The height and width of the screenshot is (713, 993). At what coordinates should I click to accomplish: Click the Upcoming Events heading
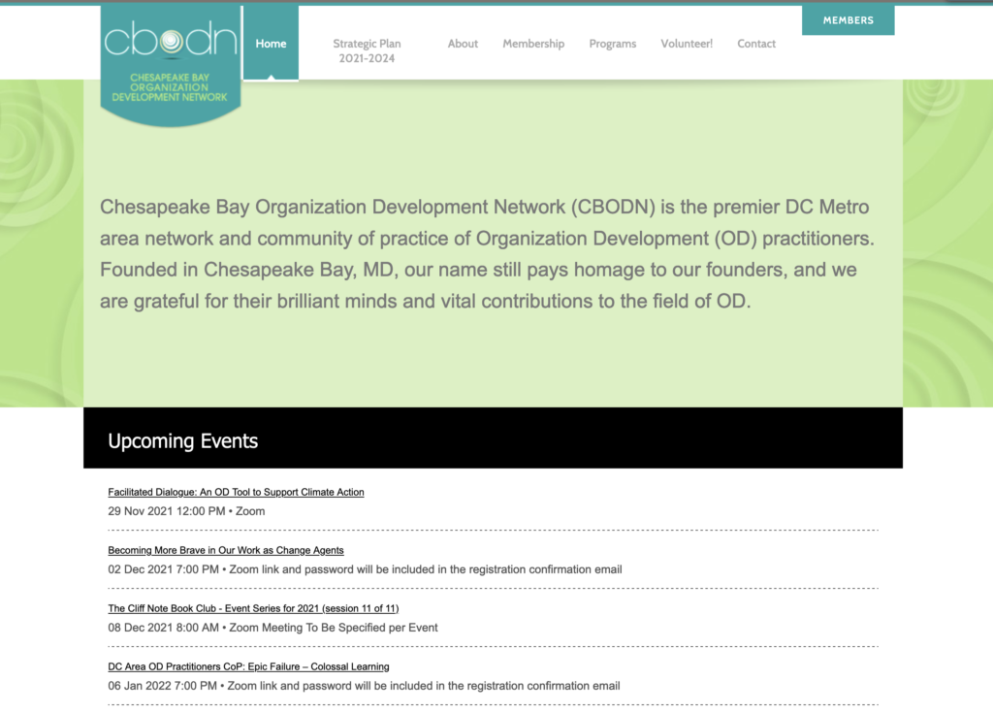183,441
